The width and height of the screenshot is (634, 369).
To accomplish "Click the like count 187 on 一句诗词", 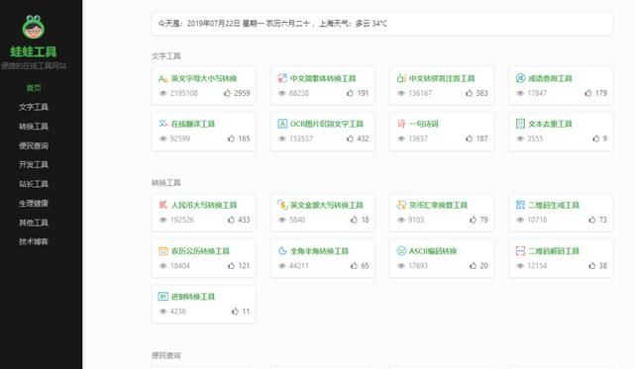I will click(x=482, y=138).
